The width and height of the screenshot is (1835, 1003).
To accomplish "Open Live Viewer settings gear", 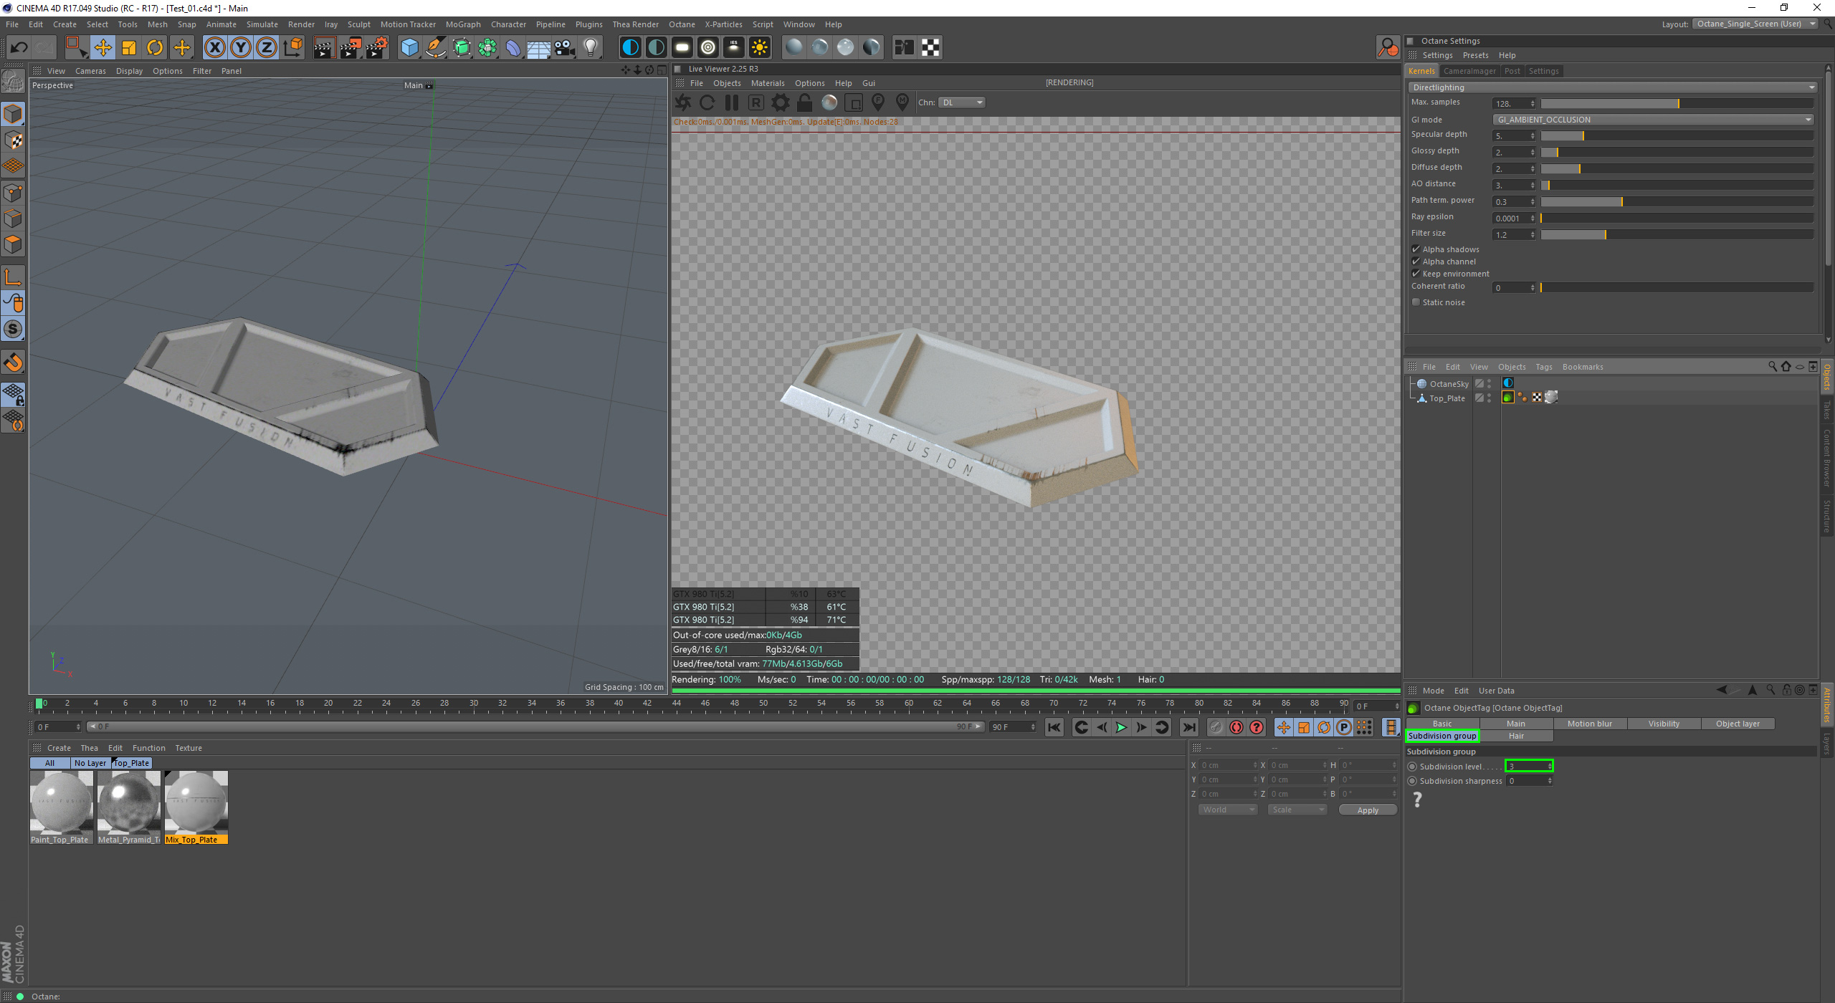I will pos(780,102).
